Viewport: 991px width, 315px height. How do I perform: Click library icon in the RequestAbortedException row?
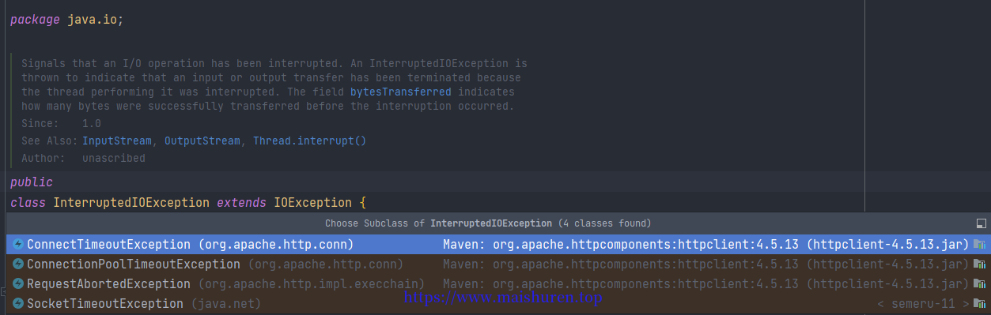980,283
